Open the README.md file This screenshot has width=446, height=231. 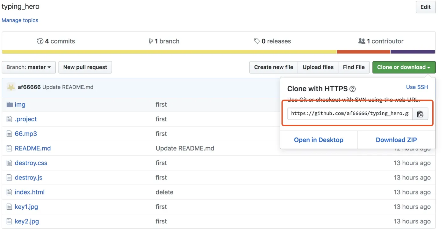click(33, 148)
